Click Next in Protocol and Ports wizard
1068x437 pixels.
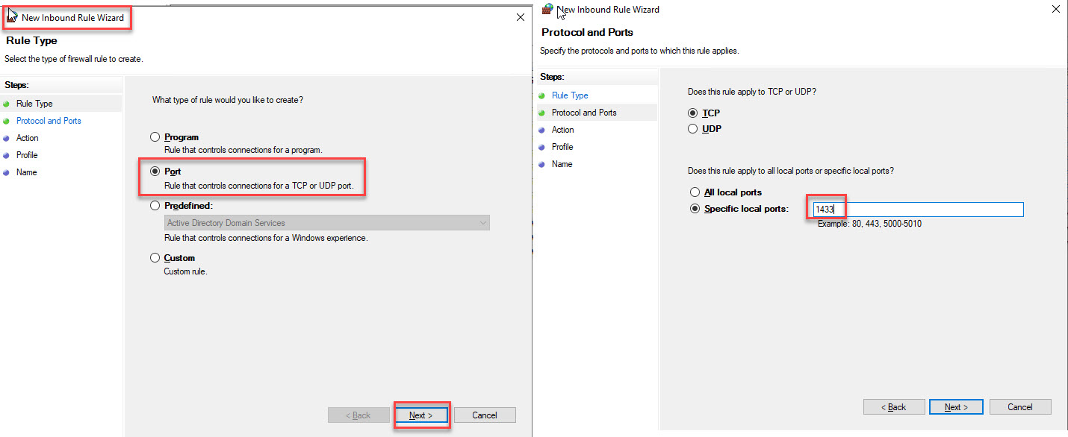pyautogui.click(x=956, y=407)
